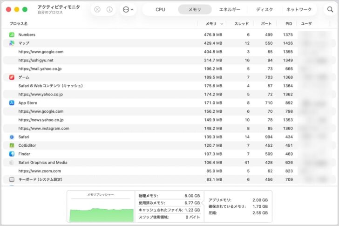Select the CotEditor process name
Image resolution: width=339 pixels, height=226 pixels.
click(27, 145)
